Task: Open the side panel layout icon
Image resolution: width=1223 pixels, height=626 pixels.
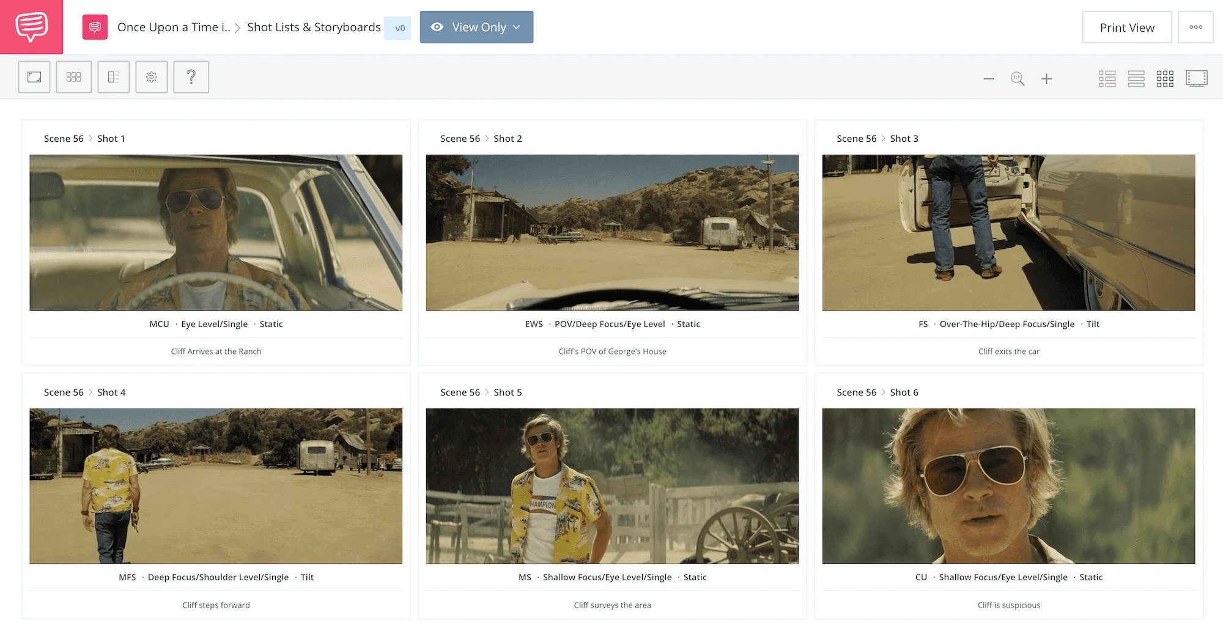Action: pyautogui.click(x=114, y=77)
